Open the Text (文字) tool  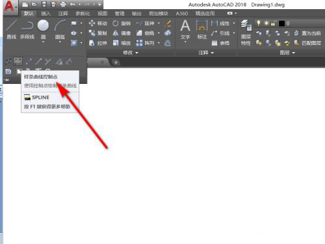[x=185, y=31]
